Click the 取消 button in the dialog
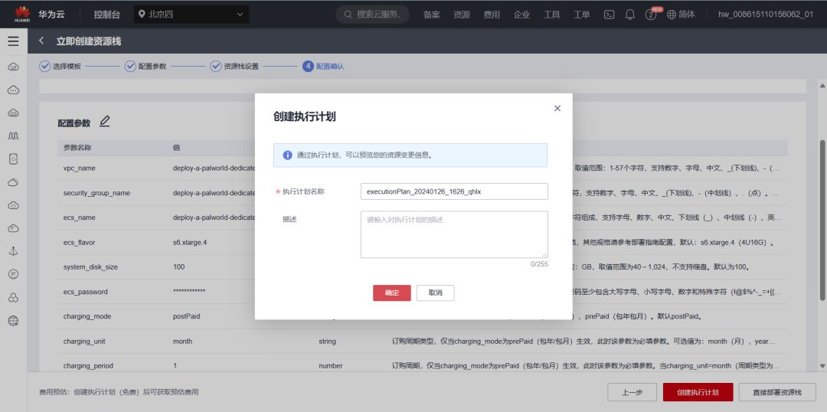The height and width of the screenshot is (412, 827). tap(435, 293)
